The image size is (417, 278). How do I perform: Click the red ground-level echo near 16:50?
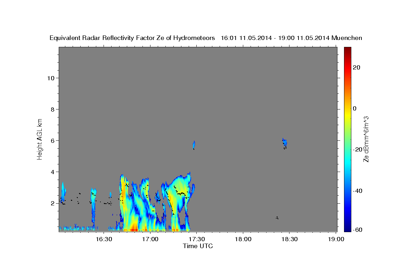click(133, 230)
